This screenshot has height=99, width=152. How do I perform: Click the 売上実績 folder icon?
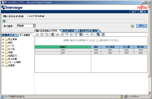point(6,39)
